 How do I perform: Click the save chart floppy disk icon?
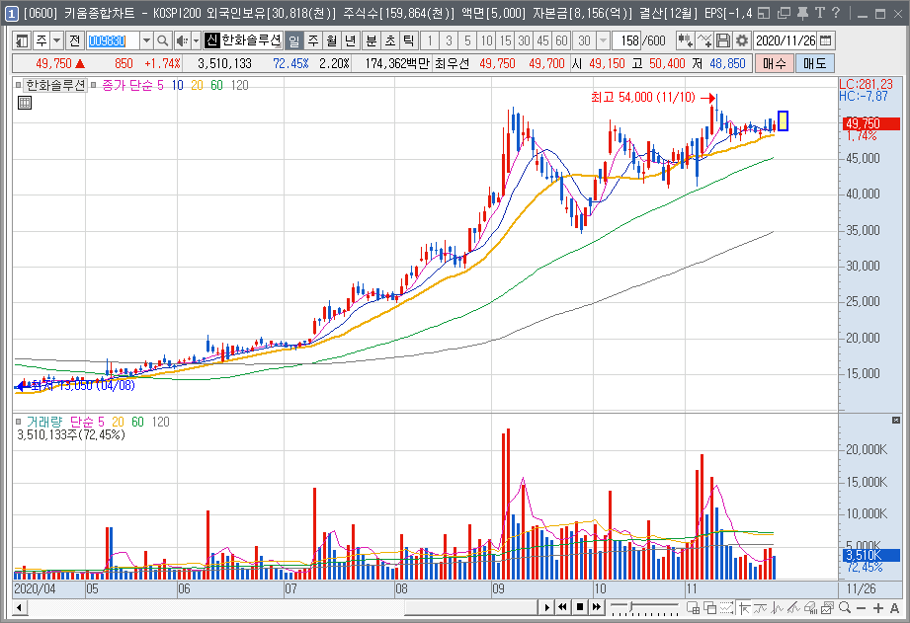point(723,40)
